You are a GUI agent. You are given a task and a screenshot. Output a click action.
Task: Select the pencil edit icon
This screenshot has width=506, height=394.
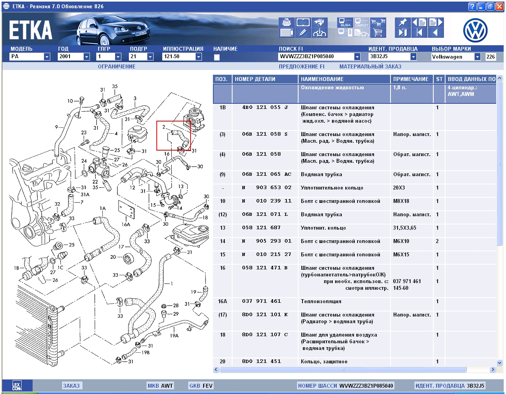(x=303, y=33)
